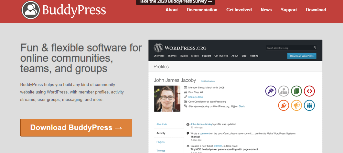Open the Download menu item
Viewport: 343px width, 153px height.
pos(316,10)
